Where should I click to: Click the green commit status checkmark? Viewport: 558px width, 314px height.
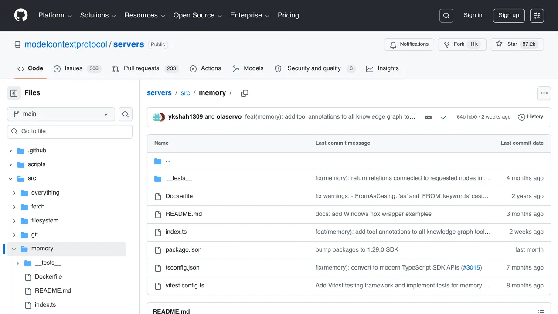click(444, 117)
